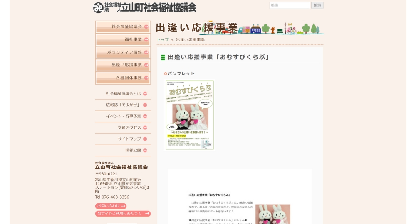Go to トップ via breadcrumb link

162,40
